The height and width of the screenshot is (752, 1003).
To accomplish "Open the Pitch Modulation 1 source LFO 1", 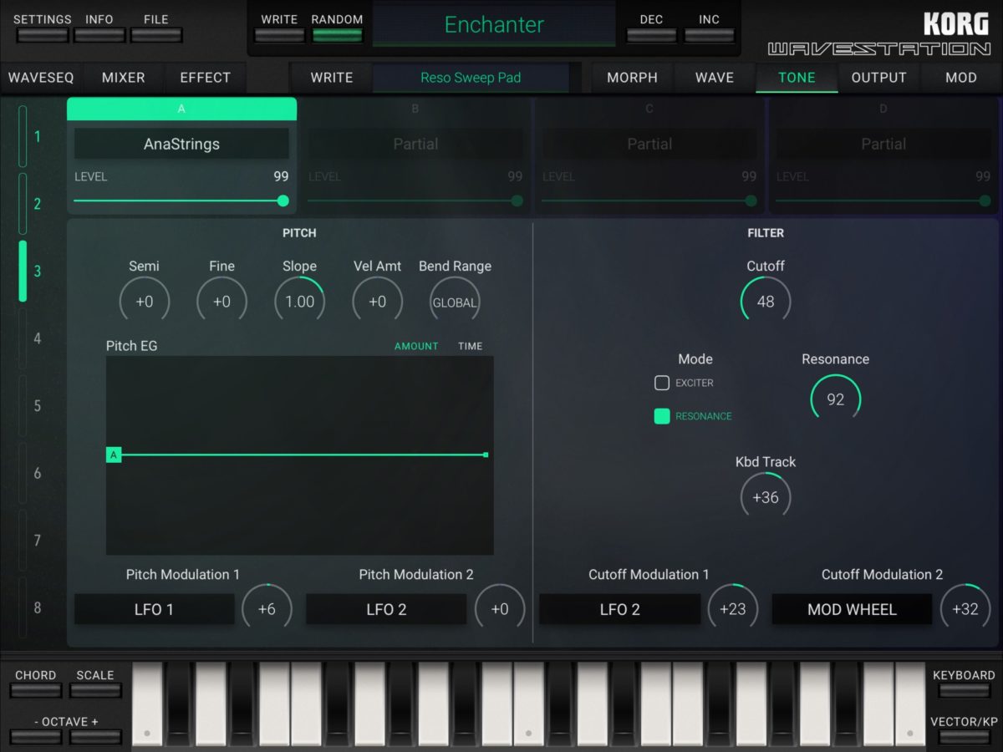I will coord(155,609).
